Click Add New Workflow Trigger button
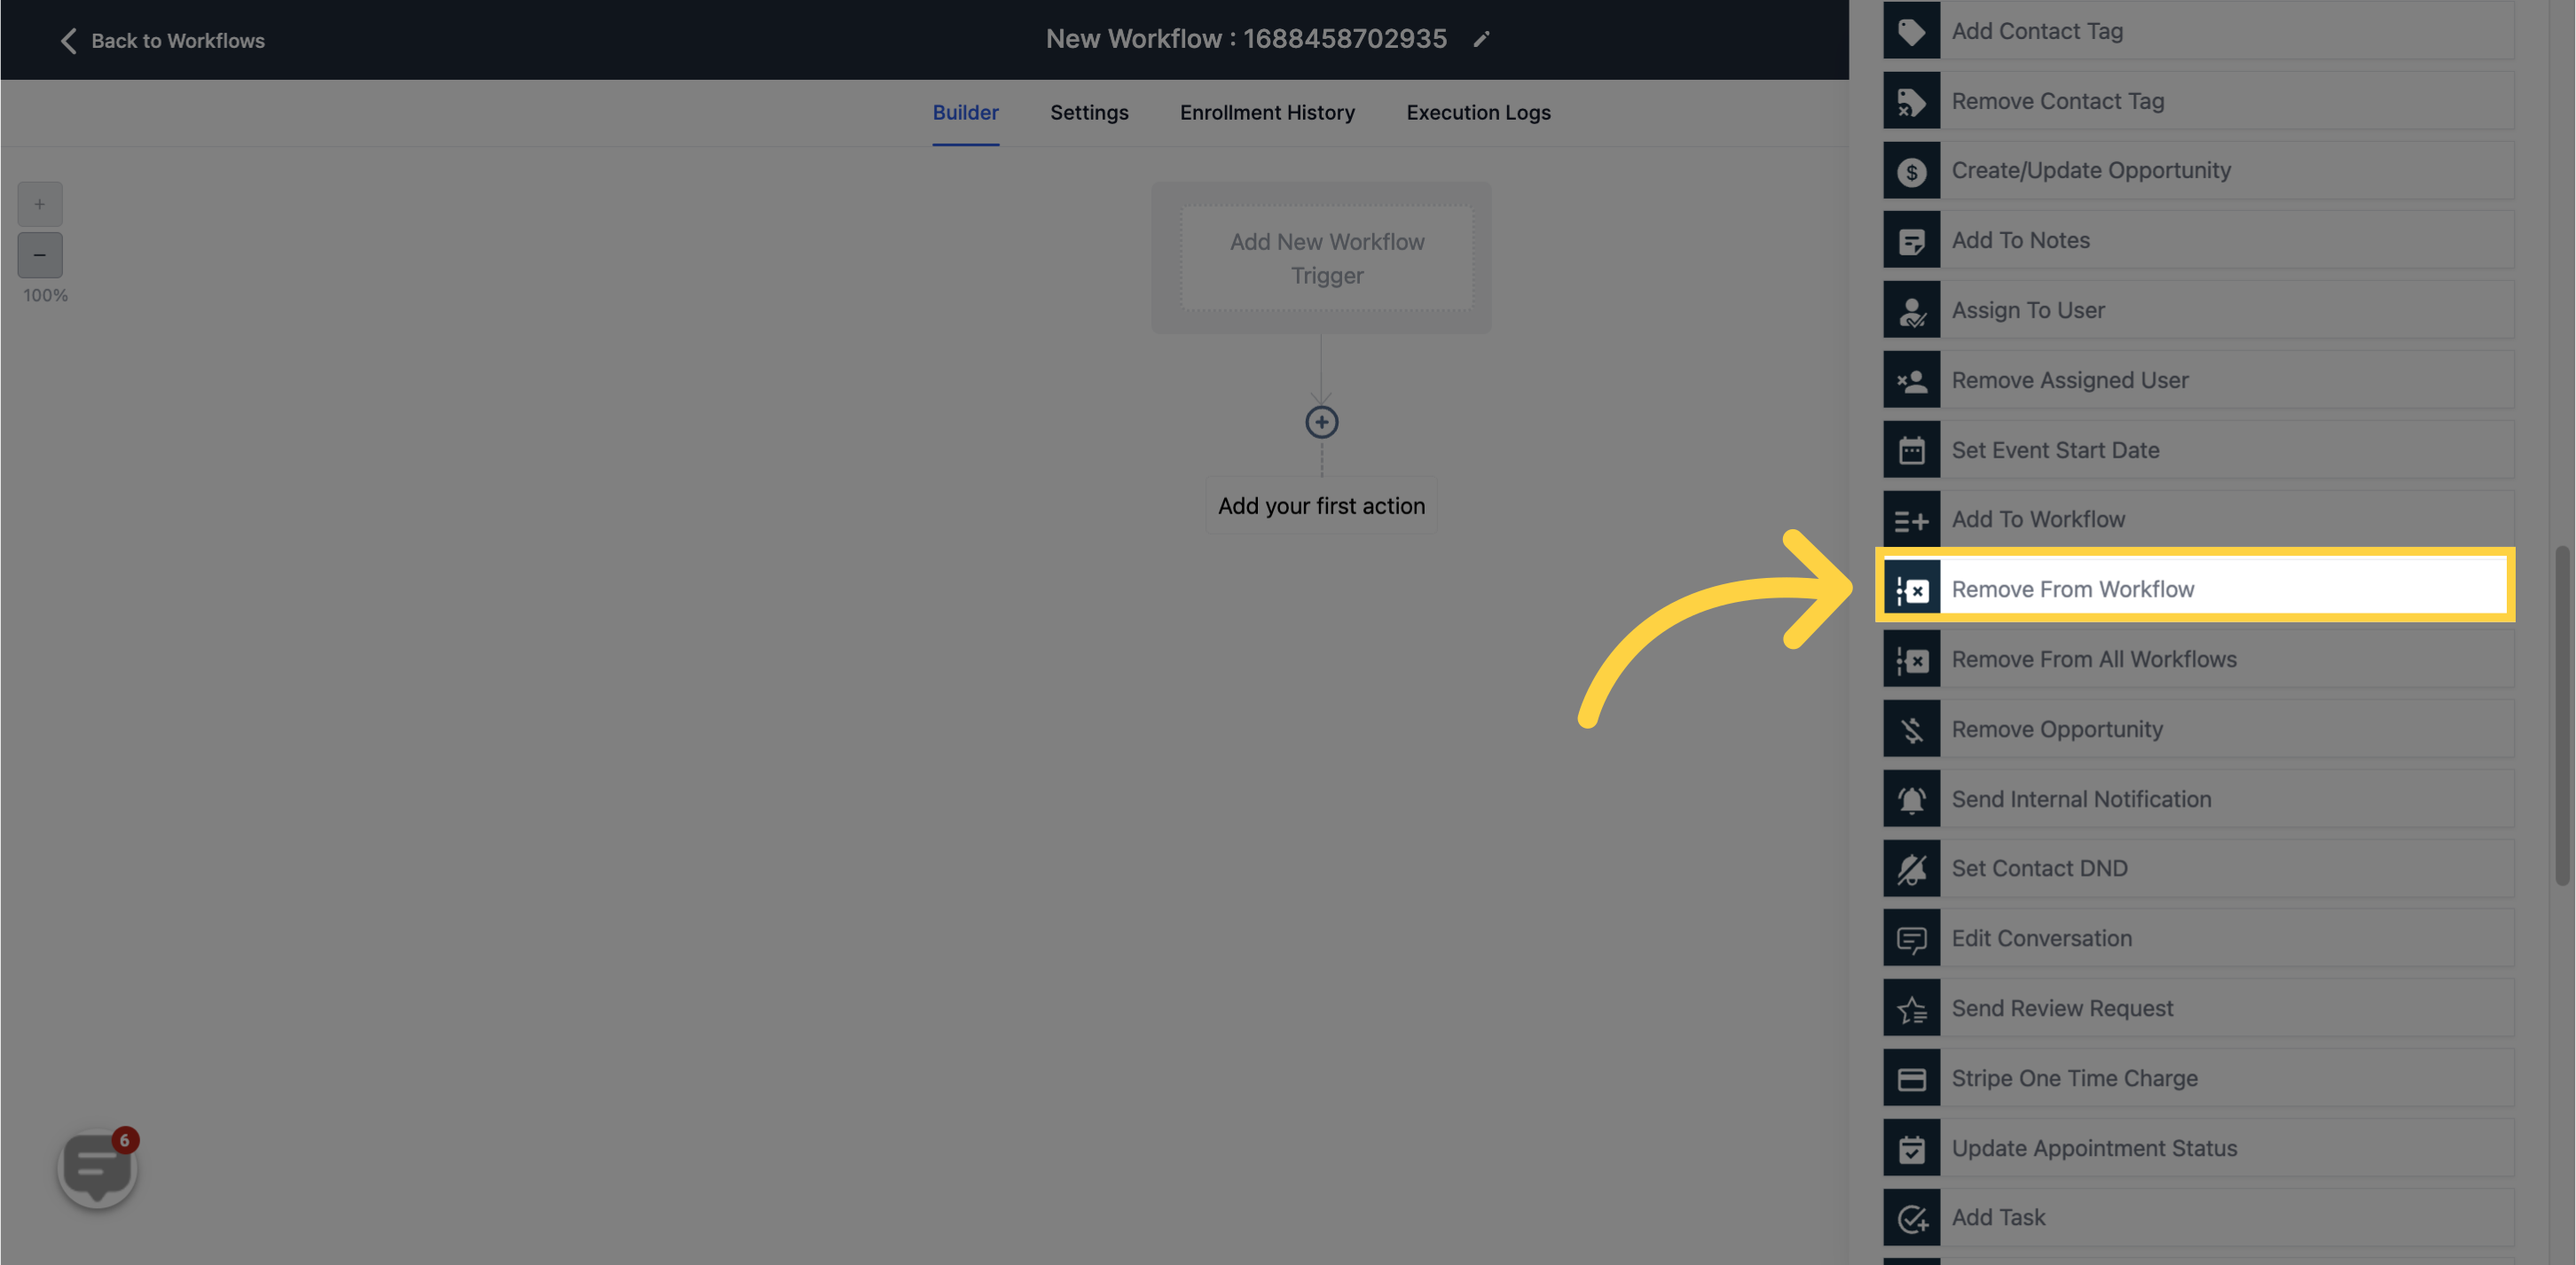 click(1326, 258)
